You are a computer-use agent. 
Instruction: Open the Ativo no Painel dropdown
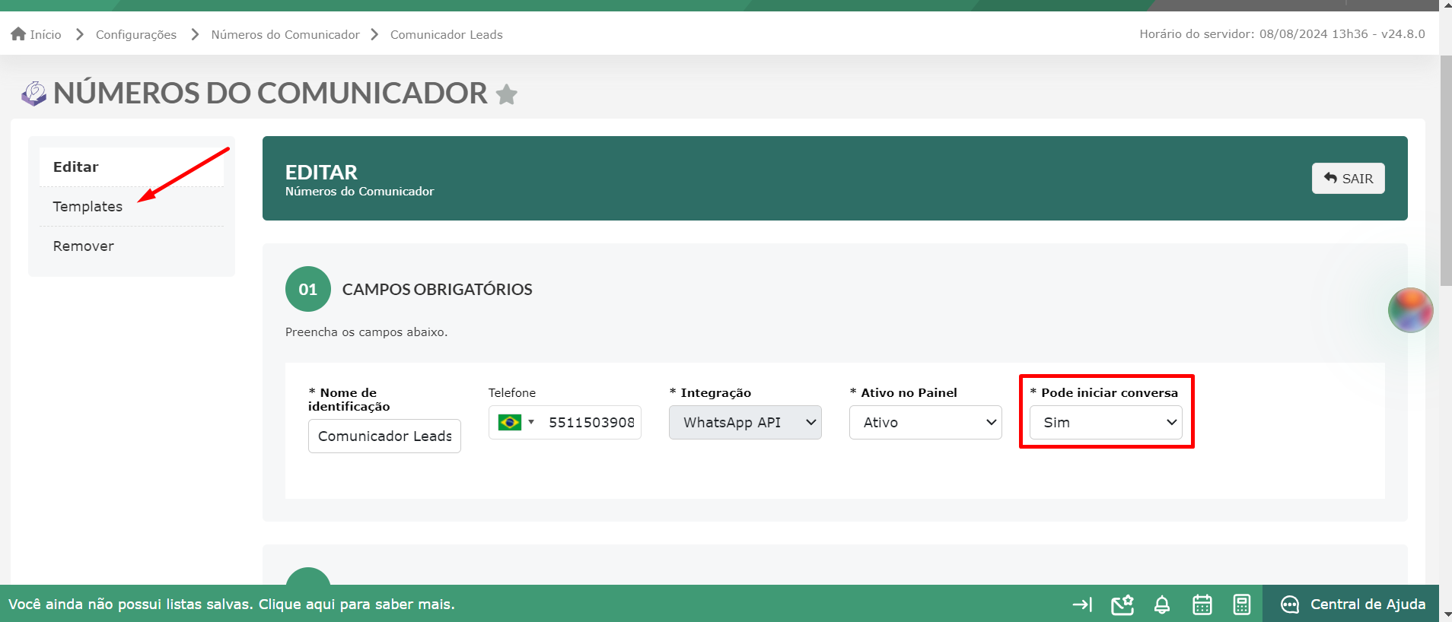coord(925,422)
